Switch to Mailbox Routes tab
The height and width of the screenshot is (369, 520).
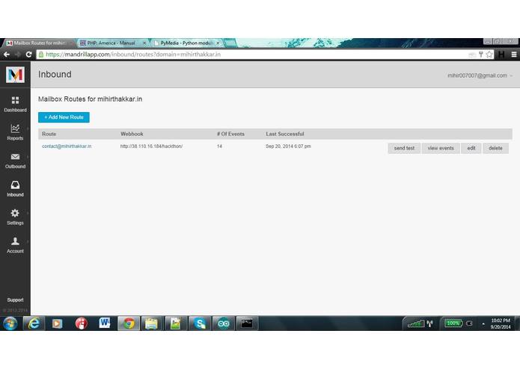click(39, 43)
